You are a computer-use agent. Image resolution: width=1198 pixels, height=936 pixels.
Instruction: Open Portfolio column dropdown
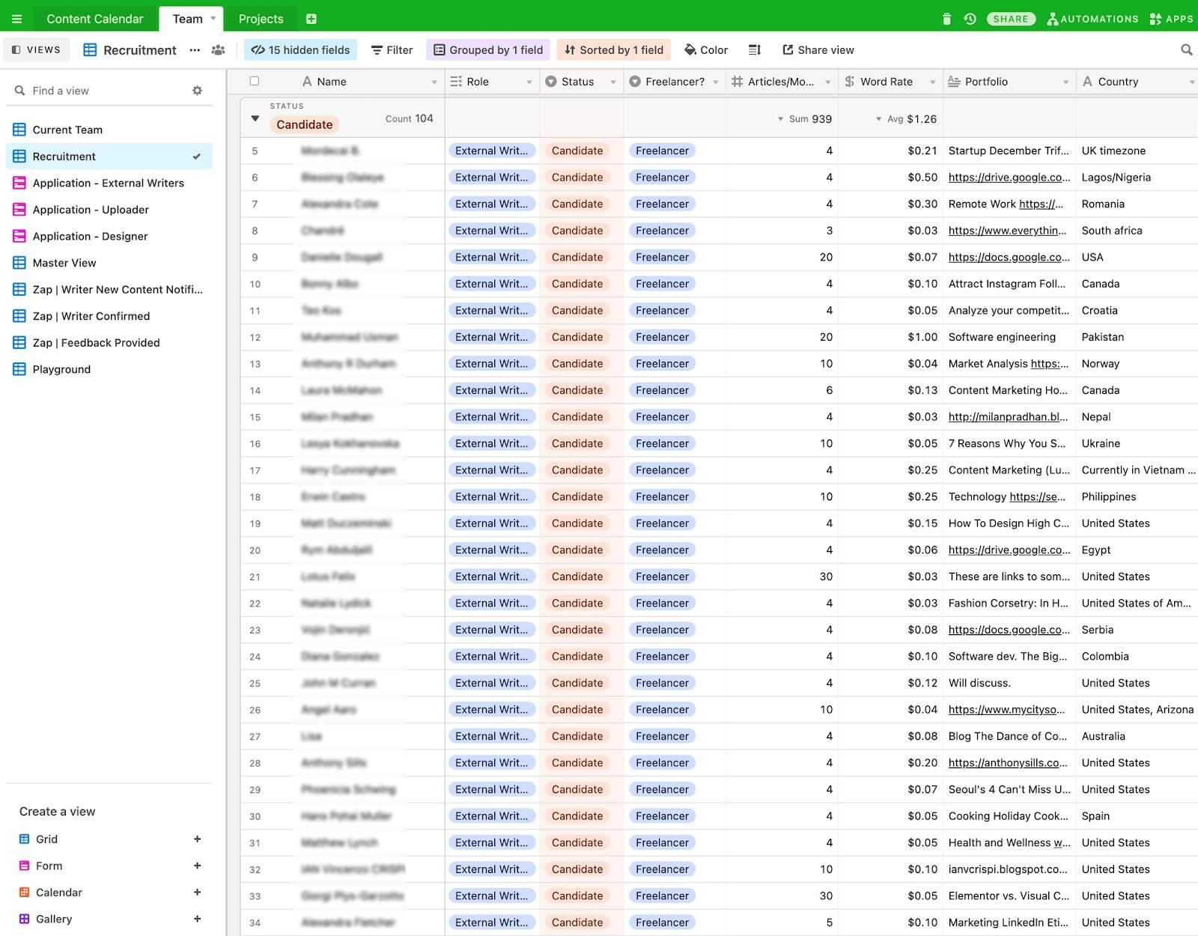coord(1065,82)
